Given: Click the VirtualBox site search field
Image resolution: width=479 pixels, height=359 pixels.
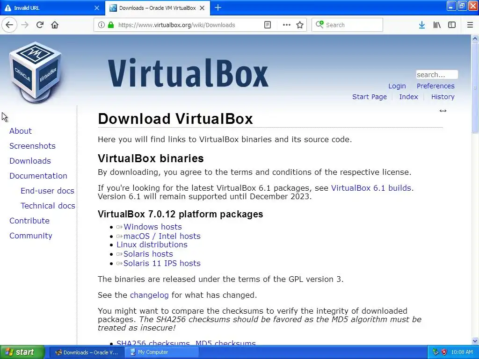Looking at the screenshot, I should [x=437, y=75].
